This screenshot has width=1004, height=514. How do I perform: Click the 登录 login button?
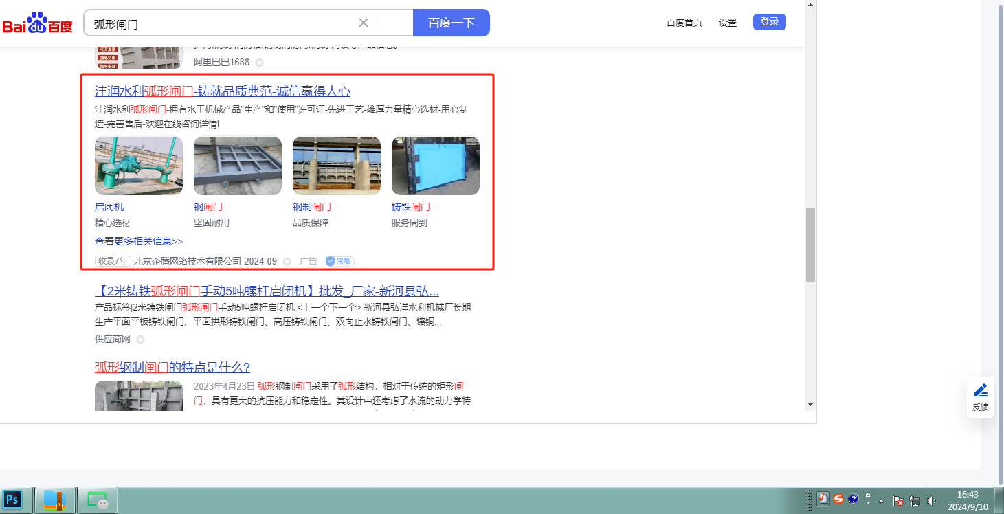click(770, 22)
